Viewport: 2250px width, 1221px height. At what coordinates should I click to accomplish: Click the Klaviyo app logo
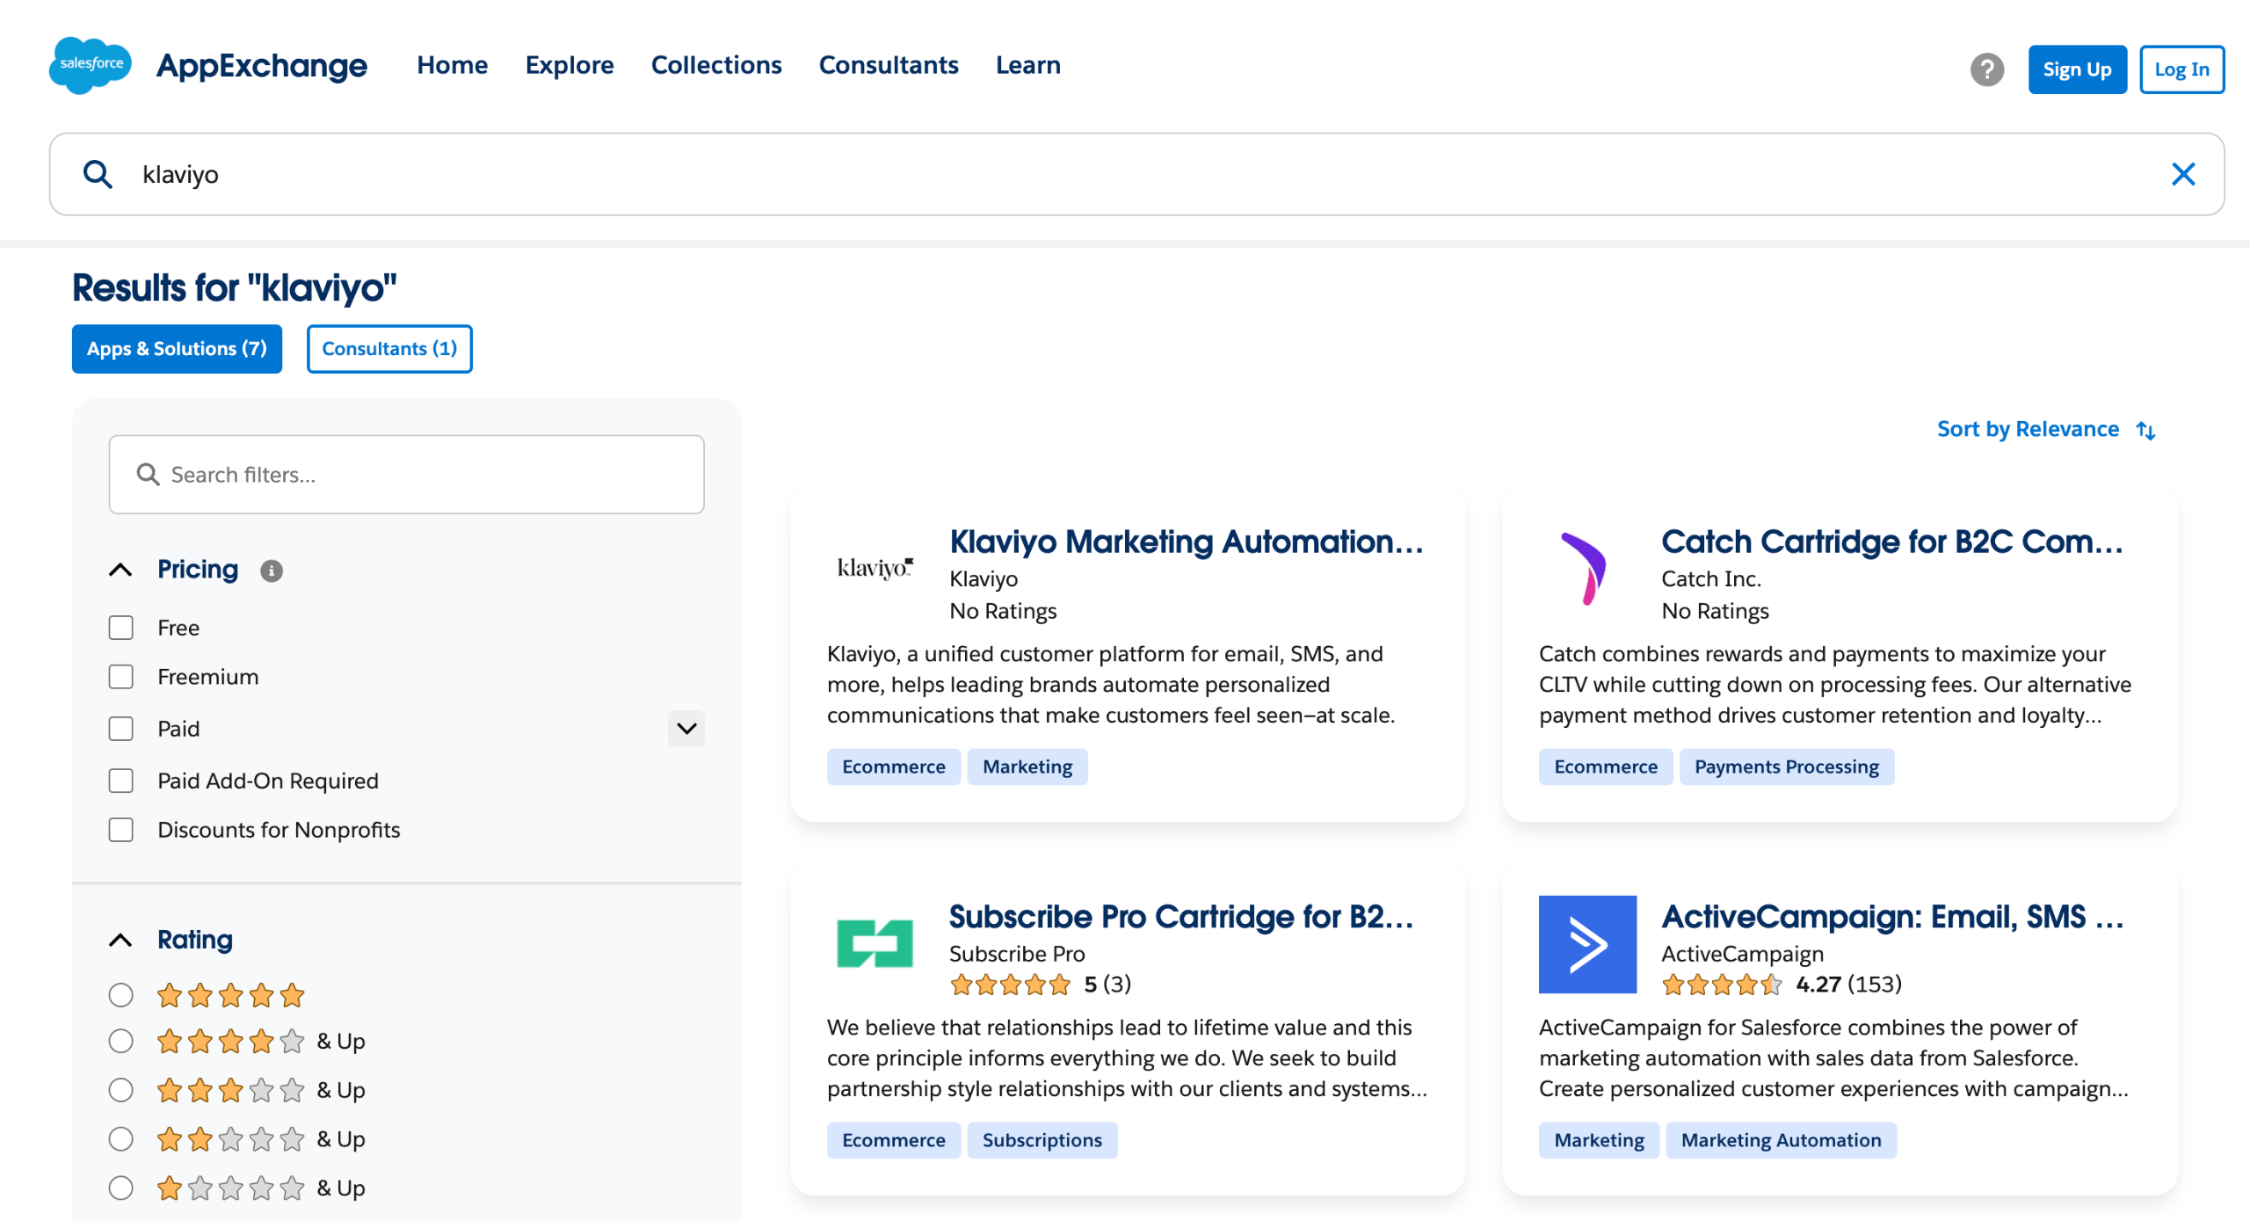[875, 569]
